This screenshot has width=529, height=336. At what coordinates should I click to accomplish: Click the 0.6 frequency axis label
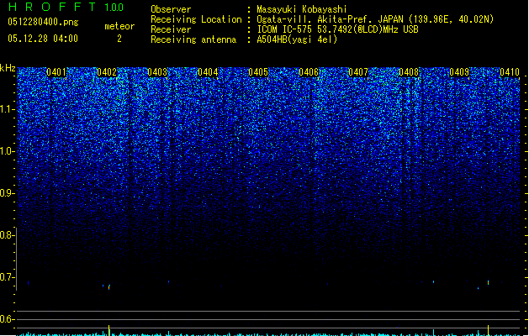(x=6, y=319)
